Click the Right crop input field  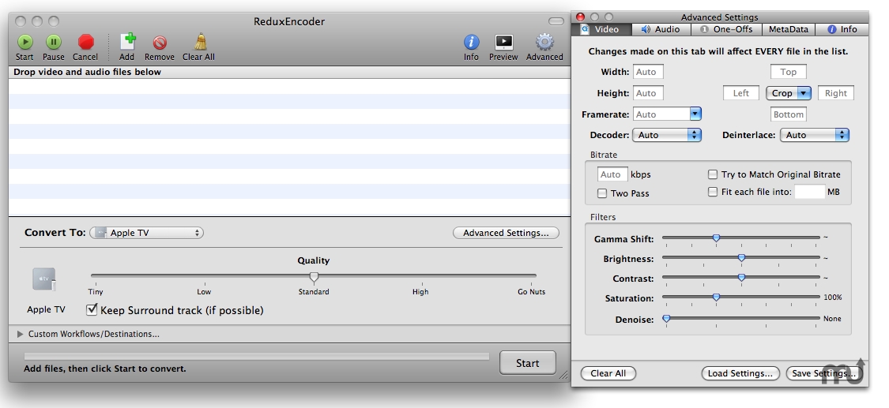click(836, 93)
